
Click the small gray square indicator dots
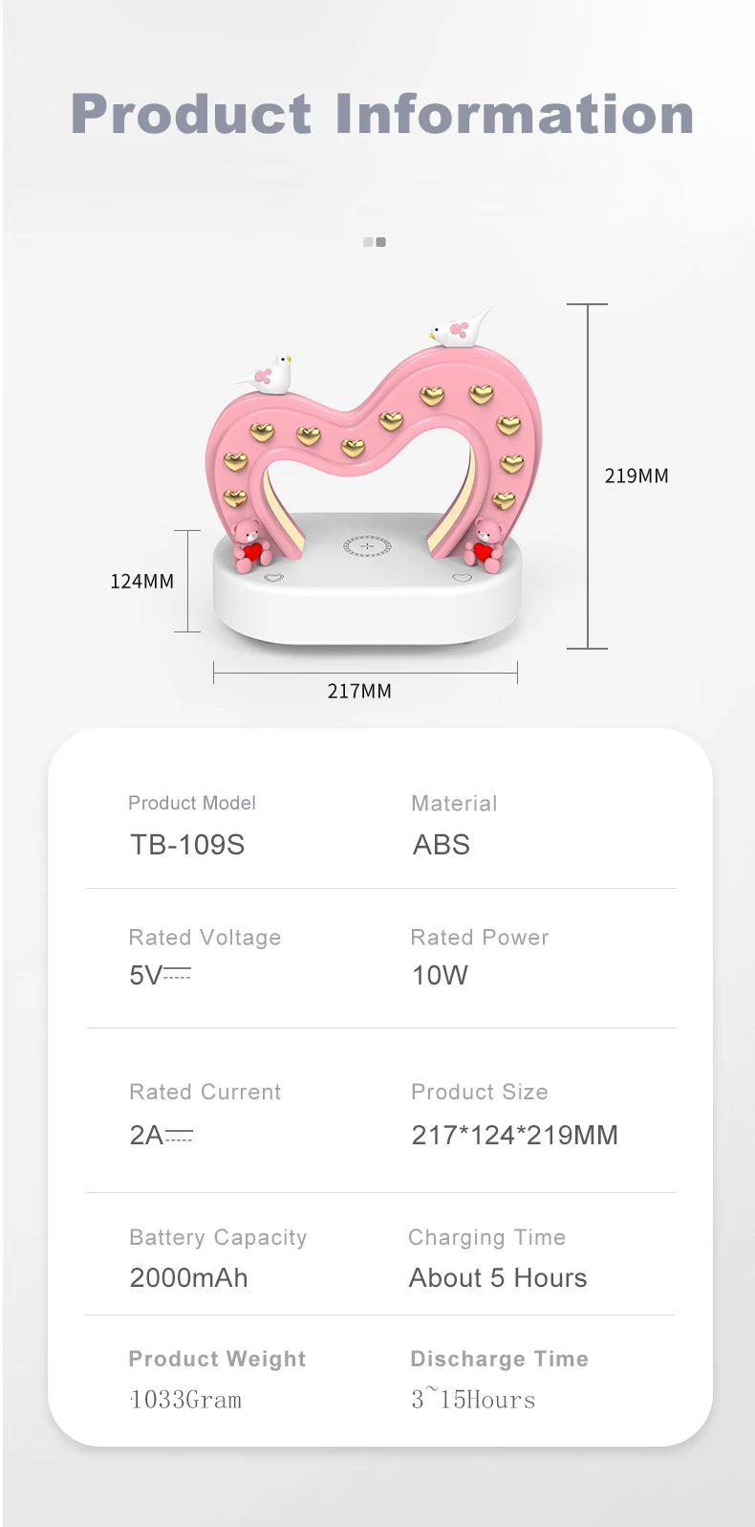[x=375, y=242]
